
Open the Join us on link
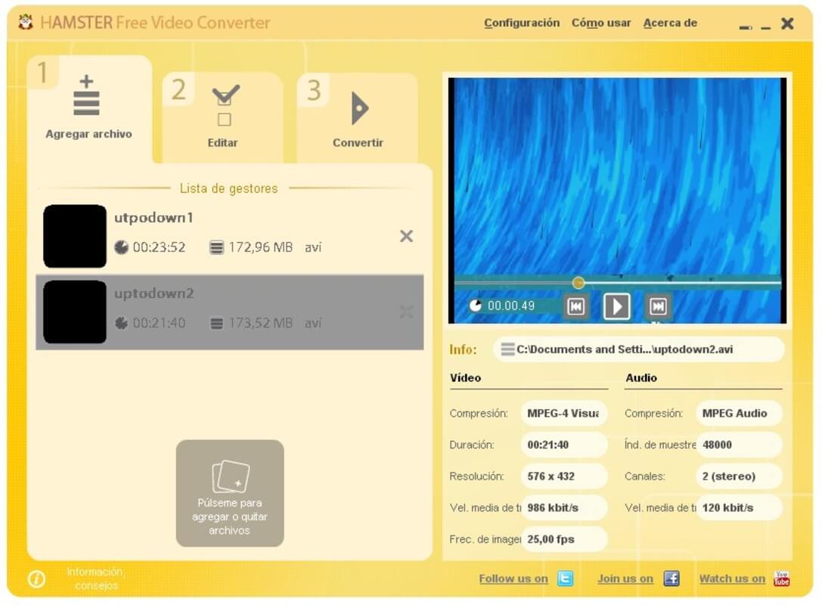coord(625,579)
